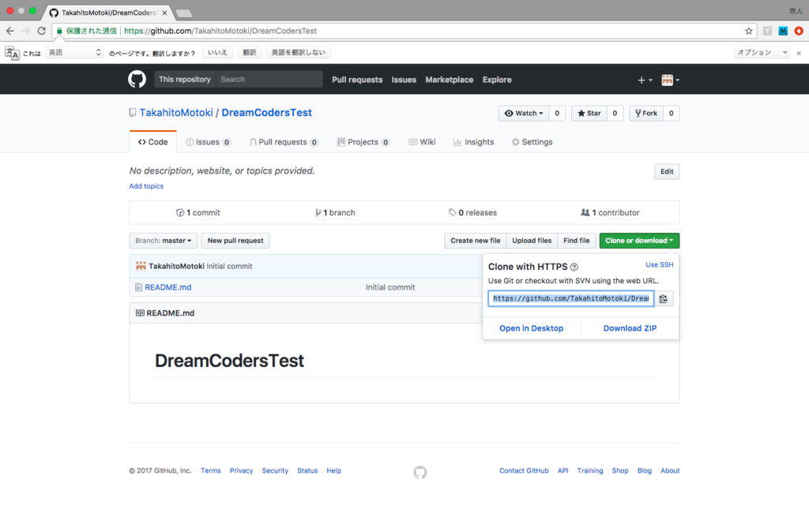Open Contact GitHub footer link
This screenshot has height=505, width=809.
point(524,471)
